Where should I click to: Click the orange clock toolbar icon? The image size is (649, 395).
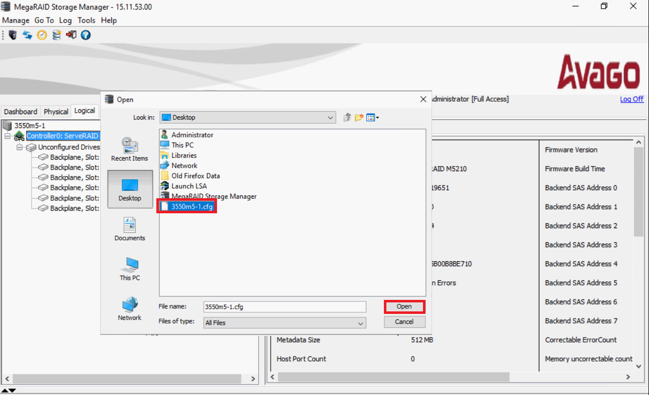click(42, 35)
